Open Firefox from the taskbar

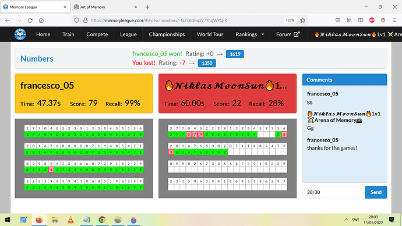(39, 220)
